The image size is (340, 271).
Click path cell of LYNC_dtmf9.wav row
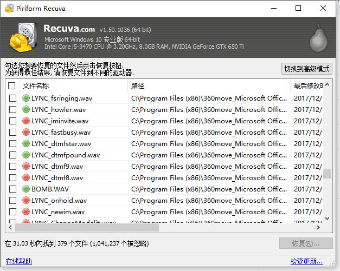click(x=209, y=166)
